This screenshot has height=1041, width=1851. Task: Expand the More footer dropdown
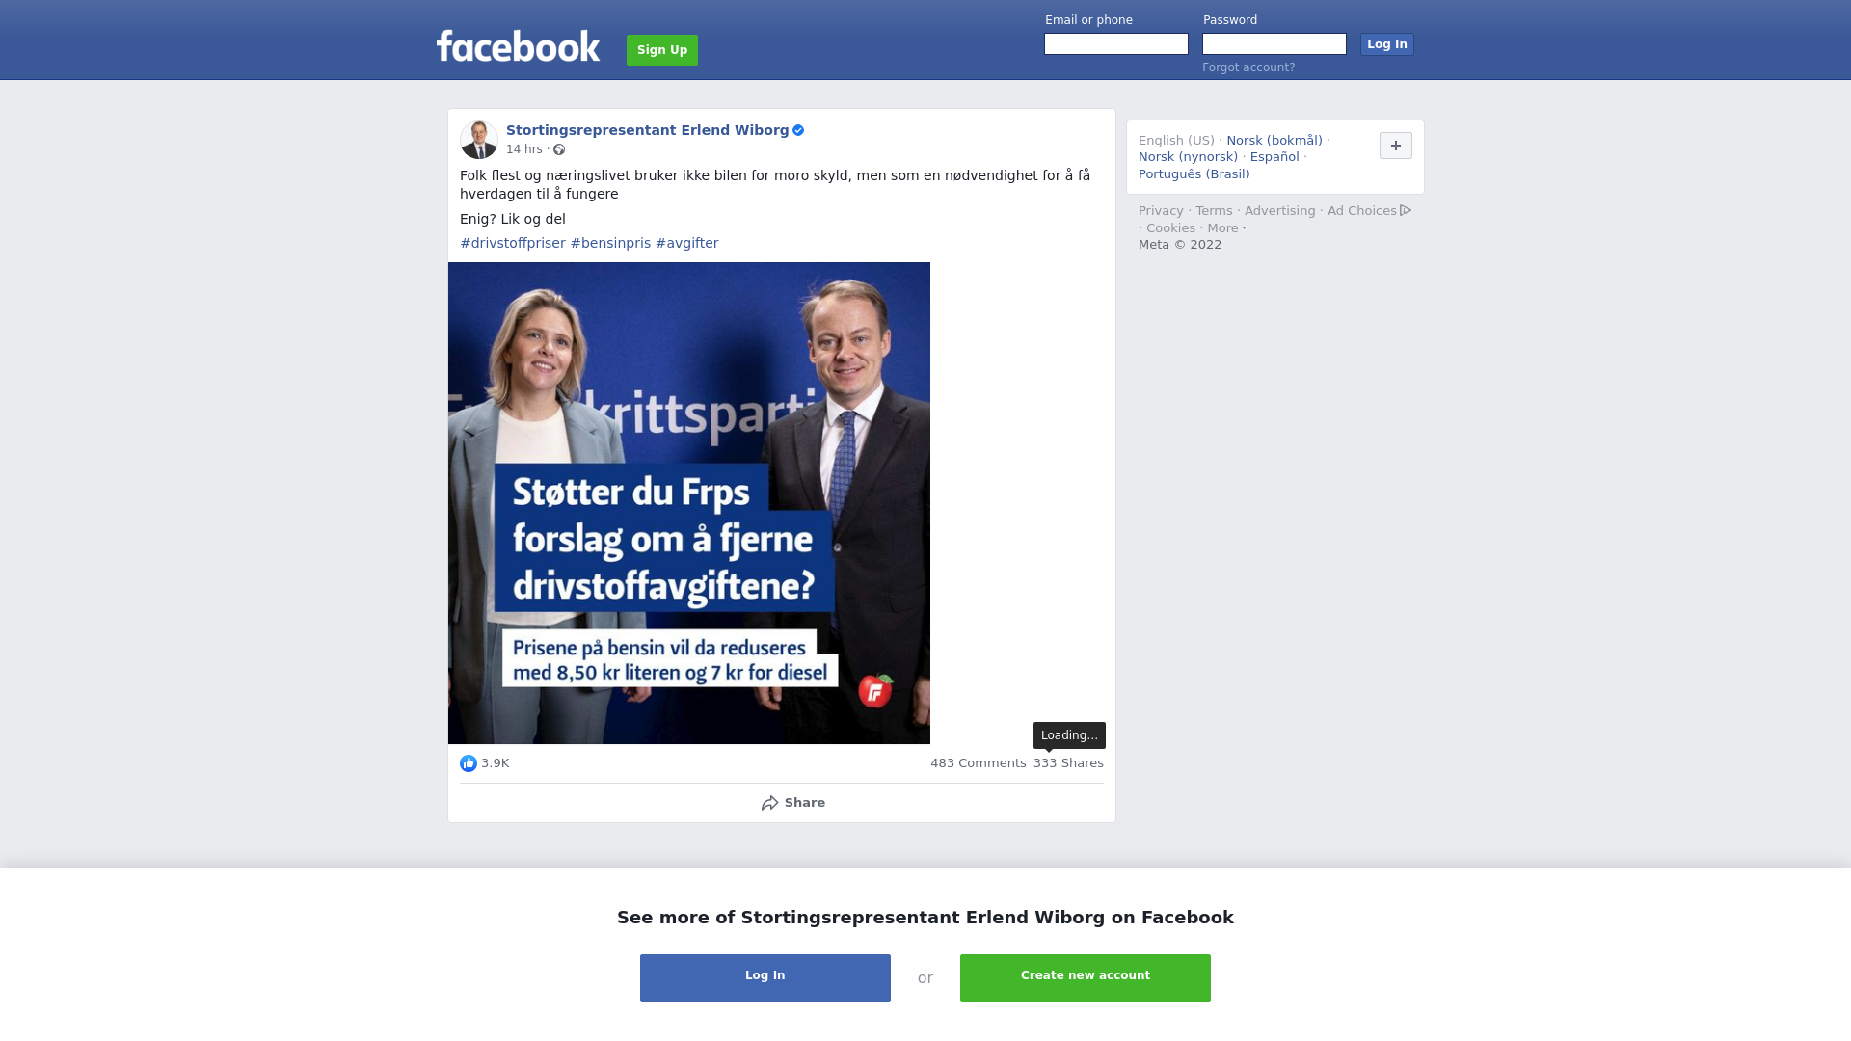pyautogui.click(x=1227, y=228)
